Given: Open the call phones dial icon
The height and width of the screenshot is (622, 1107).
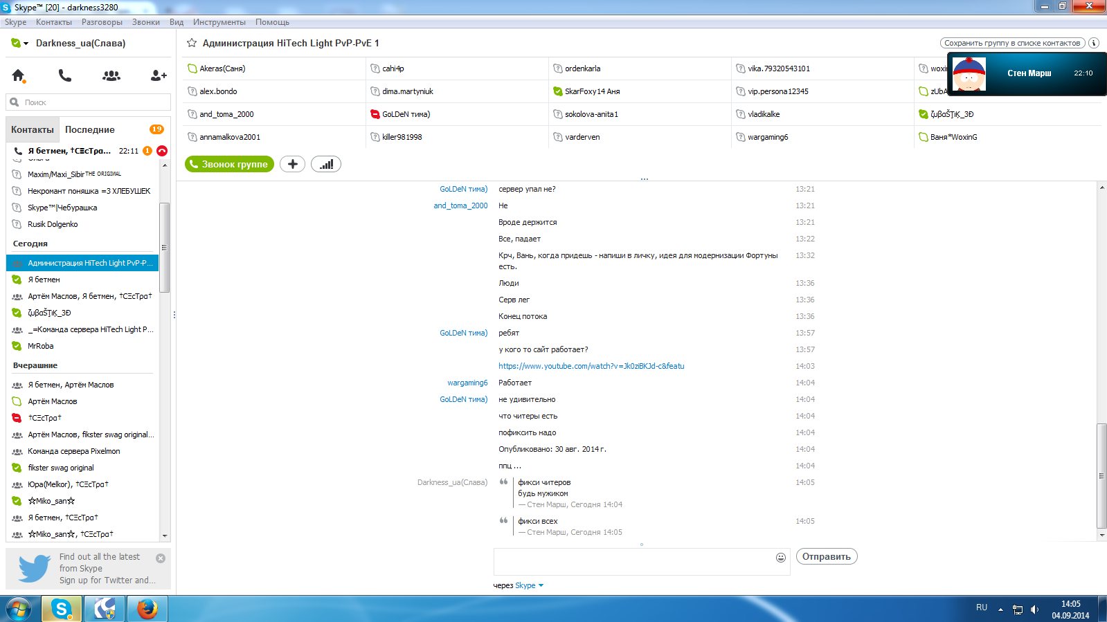Looking at the screenshot, I should coord(64,75).
